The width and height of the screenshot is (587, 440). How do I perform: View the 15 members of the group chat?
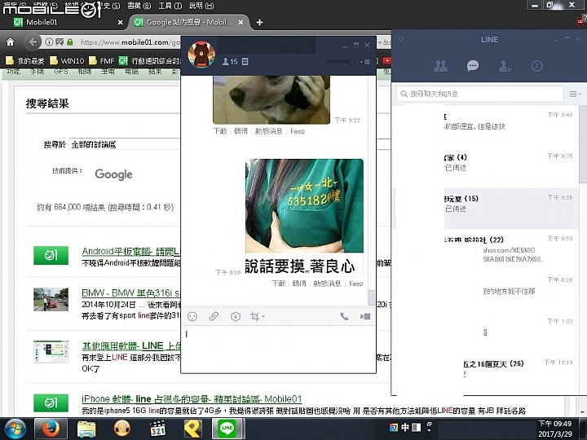click(230, 61)
